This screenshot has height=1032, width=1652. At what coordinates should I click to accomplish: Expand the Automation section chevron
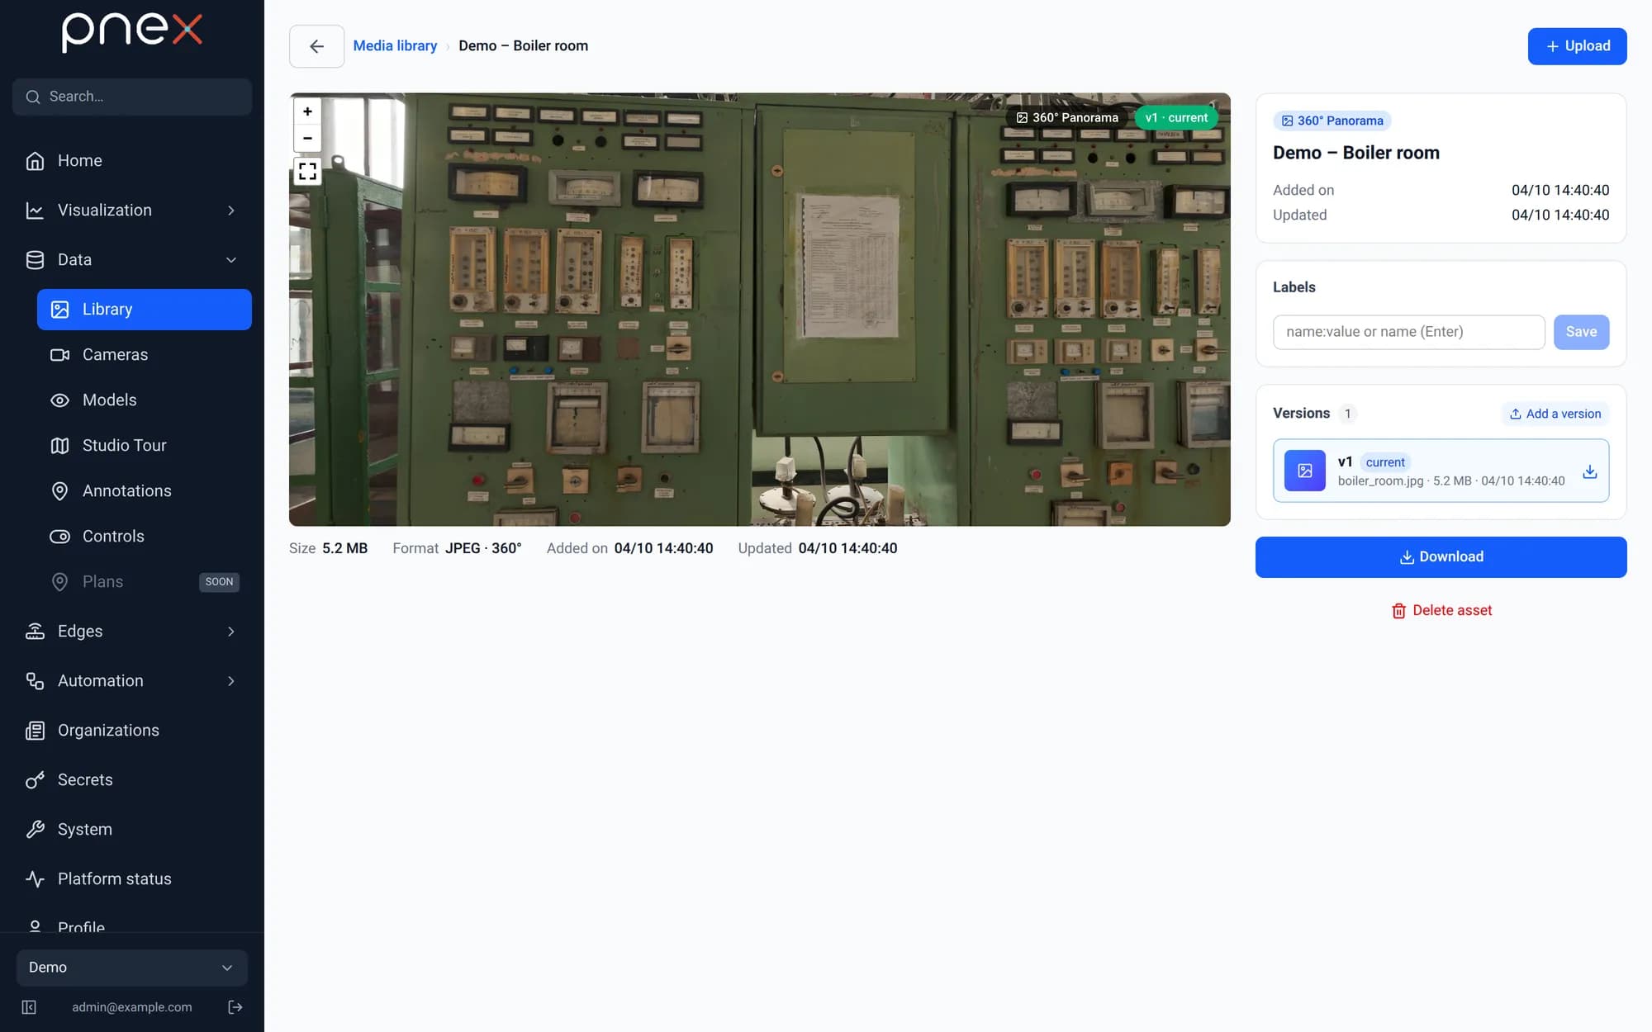point(231,681)
